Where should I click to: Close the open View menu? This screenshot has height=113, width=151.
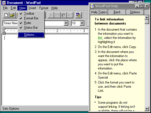(22, 8)
